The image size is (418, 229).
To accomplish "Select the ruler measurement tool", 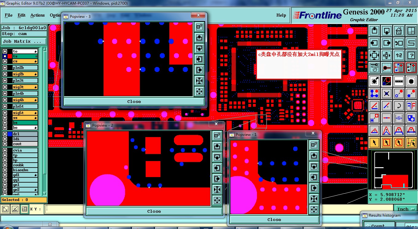I will [399, 81].
